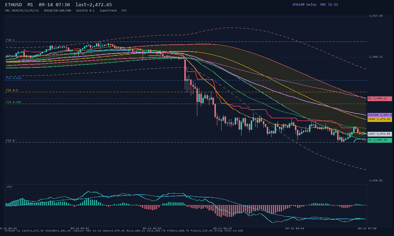The width and height of the screenshot is (394, 236).
Task: Click the yellow "MEAN 2,479.45" price tag
Action: pyautogui.click(x=380, y=119)
